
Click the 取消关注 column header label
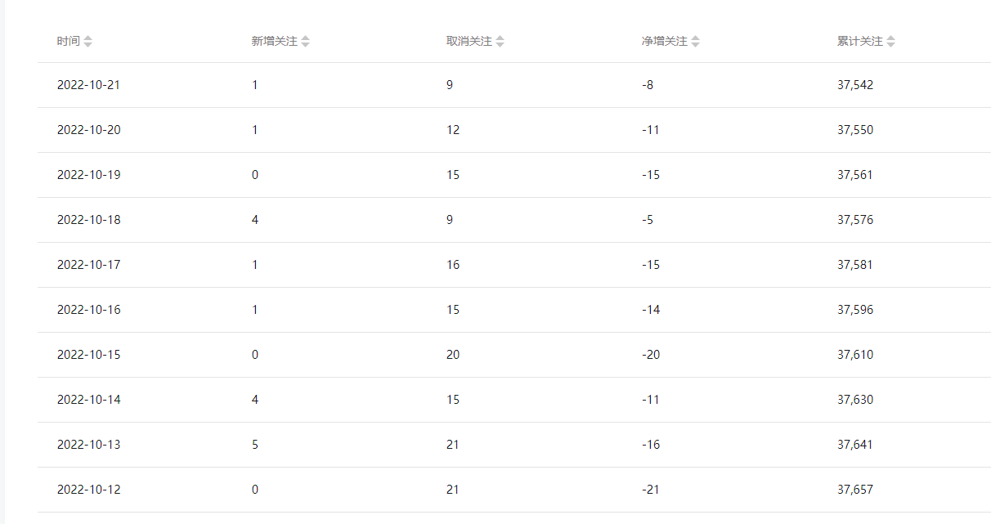pos(469,41)
